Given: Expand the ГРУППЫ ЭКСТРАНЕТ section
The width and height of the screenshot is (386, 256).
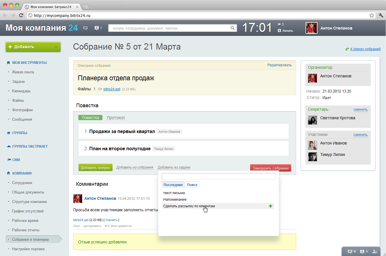Looking at the screenshot, I should (30, 146).
